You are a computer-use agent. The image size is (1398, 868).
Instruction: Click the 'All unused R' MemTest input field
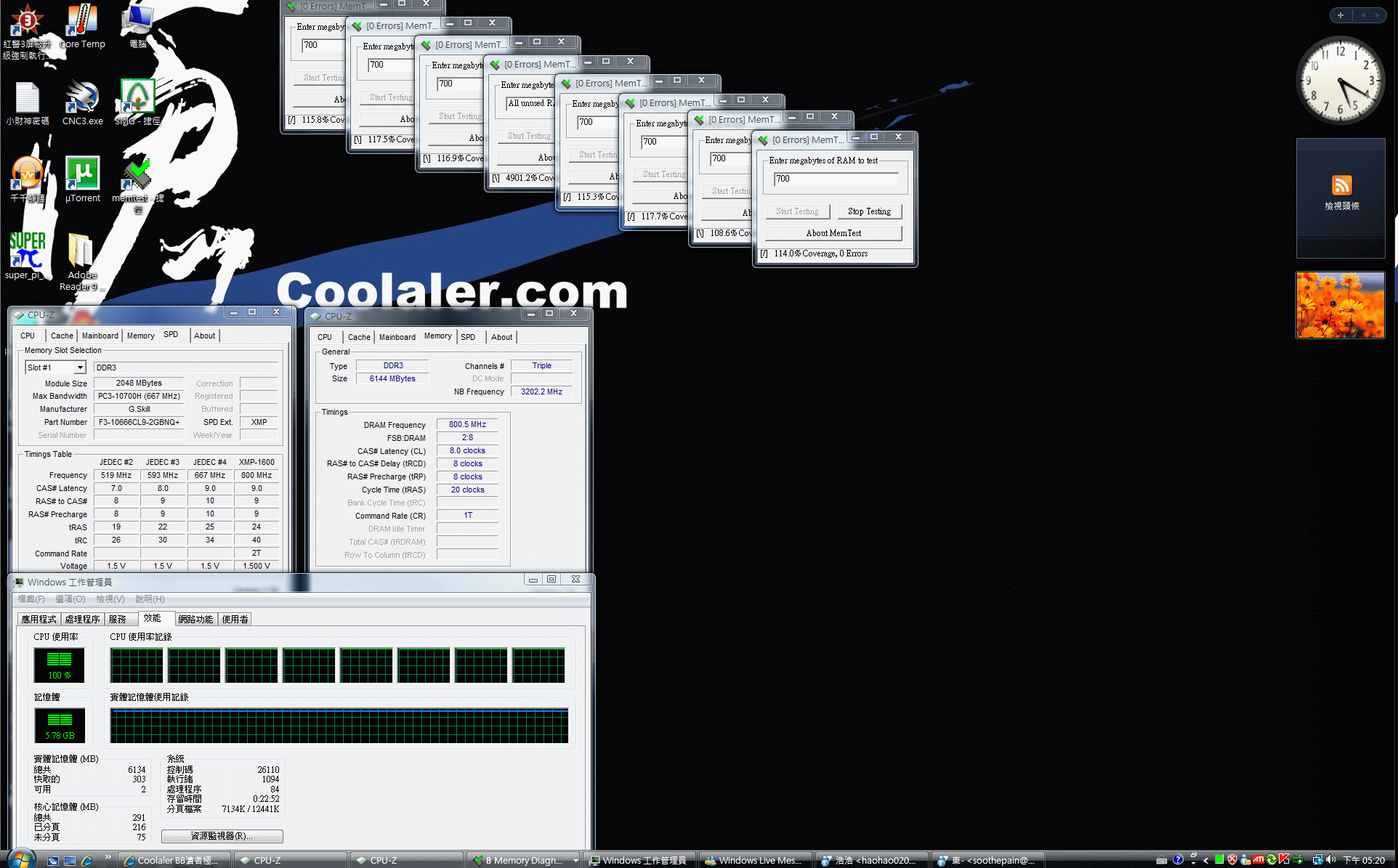(x=530, y=103)
